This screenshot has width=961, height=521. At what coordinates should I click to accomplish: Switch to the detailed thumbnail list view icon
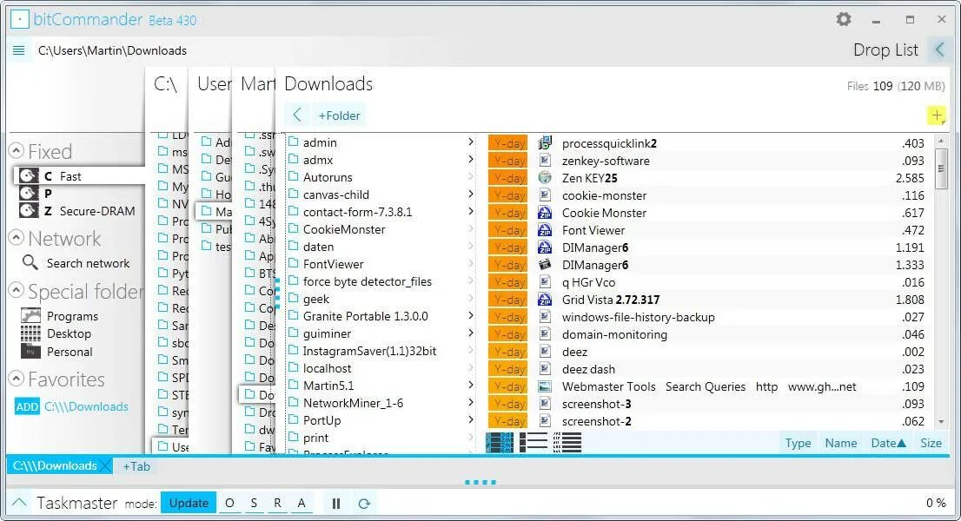click(500, 442)
